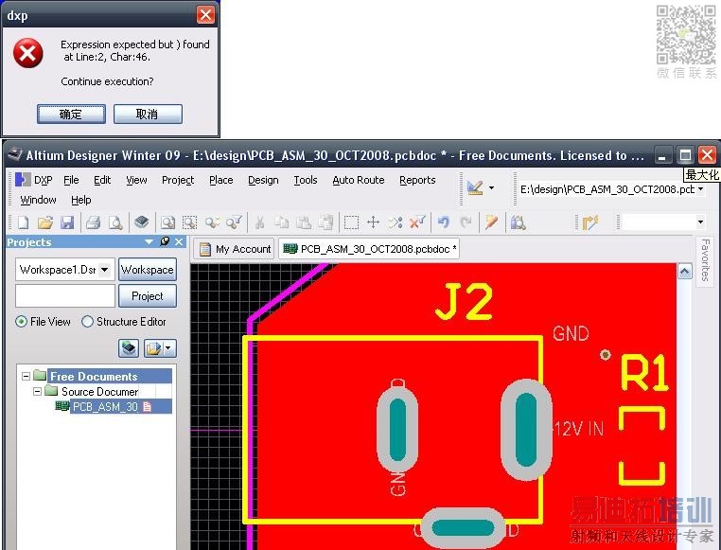Click the PCB editor scroll up arrow
The width and height of the screenshot is (721, 550).
pyautogui.click(x=684, y=272)
